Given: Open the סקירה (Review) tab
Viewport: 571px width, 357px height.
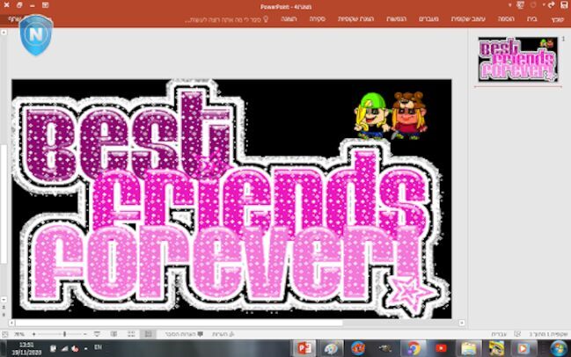Looking at the screenshot, I should pos(318,18).
